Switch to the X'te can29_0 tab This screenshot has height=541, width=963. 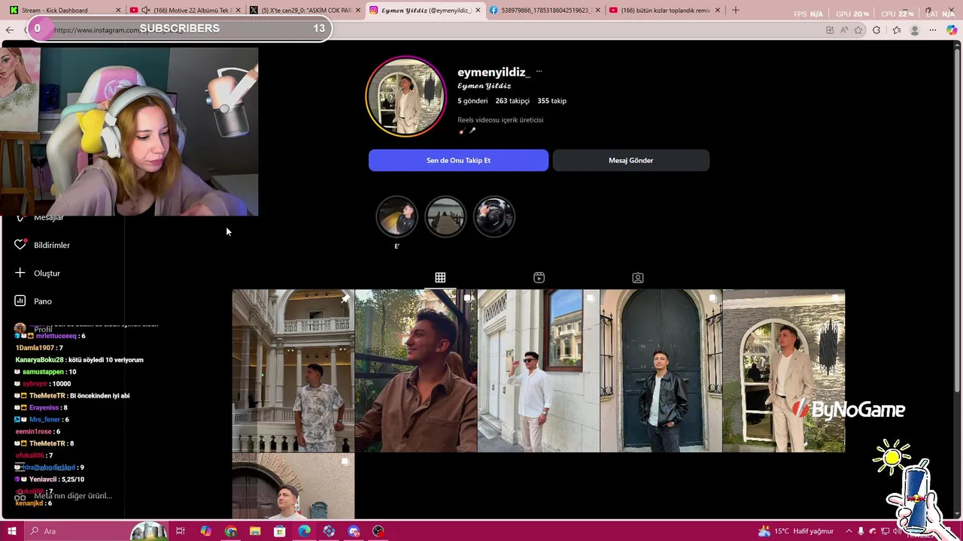click(306, 11)
